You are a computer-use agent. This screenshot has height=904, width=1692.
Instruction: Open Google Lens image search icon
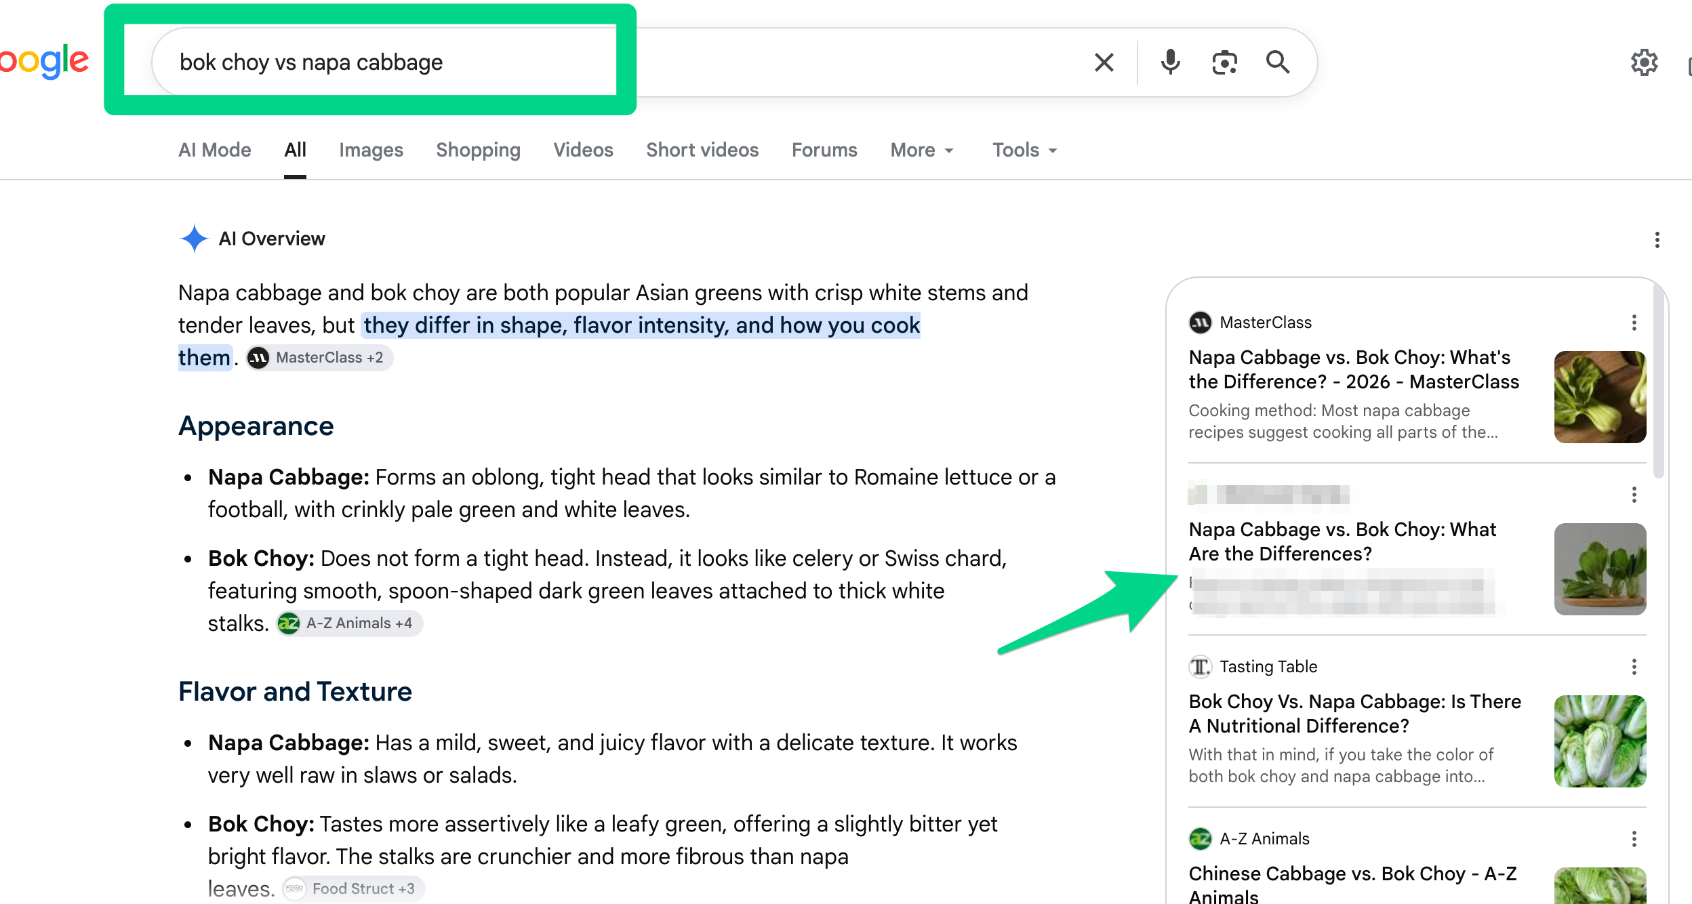coord(1224,62)
